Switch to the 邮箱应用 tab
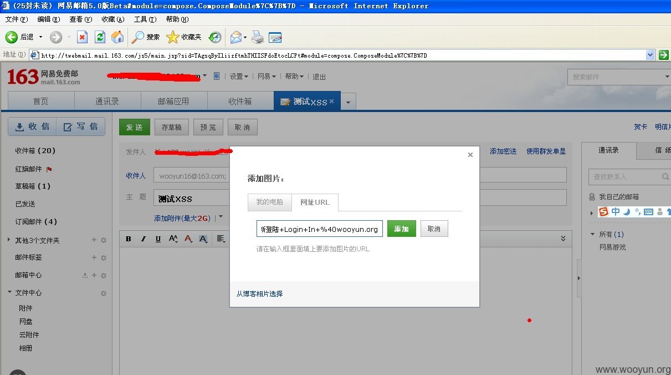 tap(174, 102)
